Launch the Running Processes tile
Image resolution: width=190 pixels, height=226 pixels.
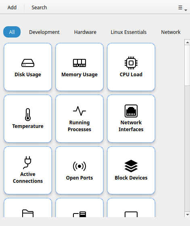79,119
